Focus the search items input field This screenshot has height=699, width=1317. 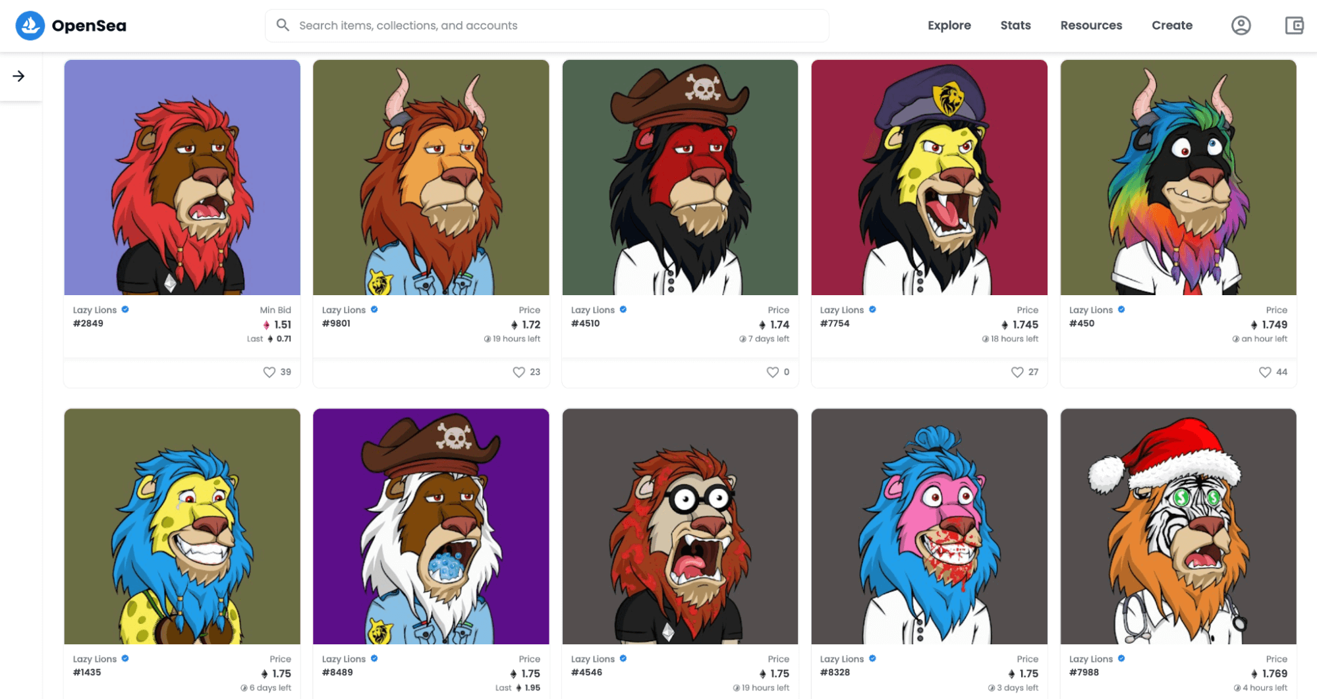[547, 26]
